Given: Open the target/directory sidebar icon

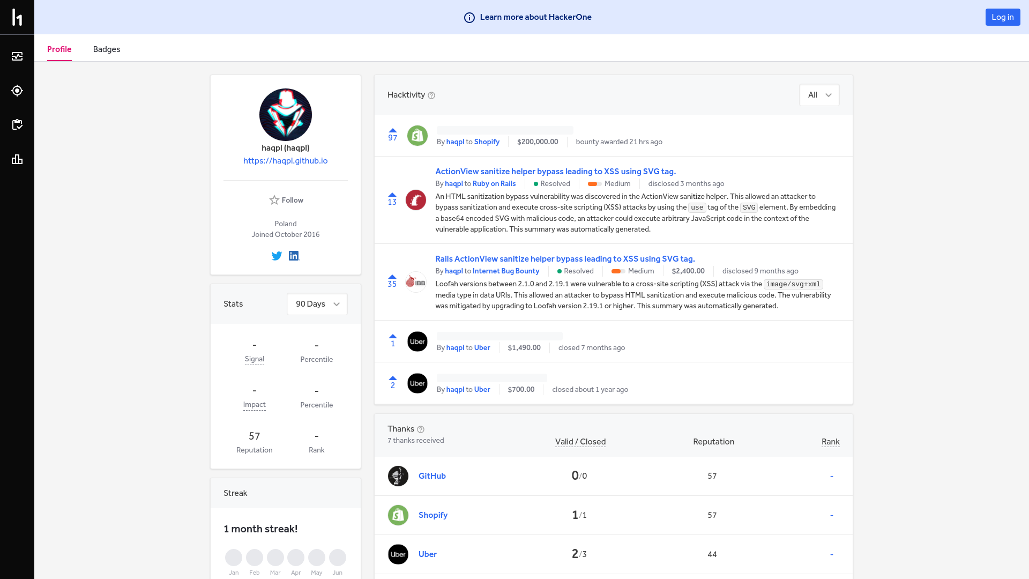Looking at the screenshot, I should click(17, 91).
